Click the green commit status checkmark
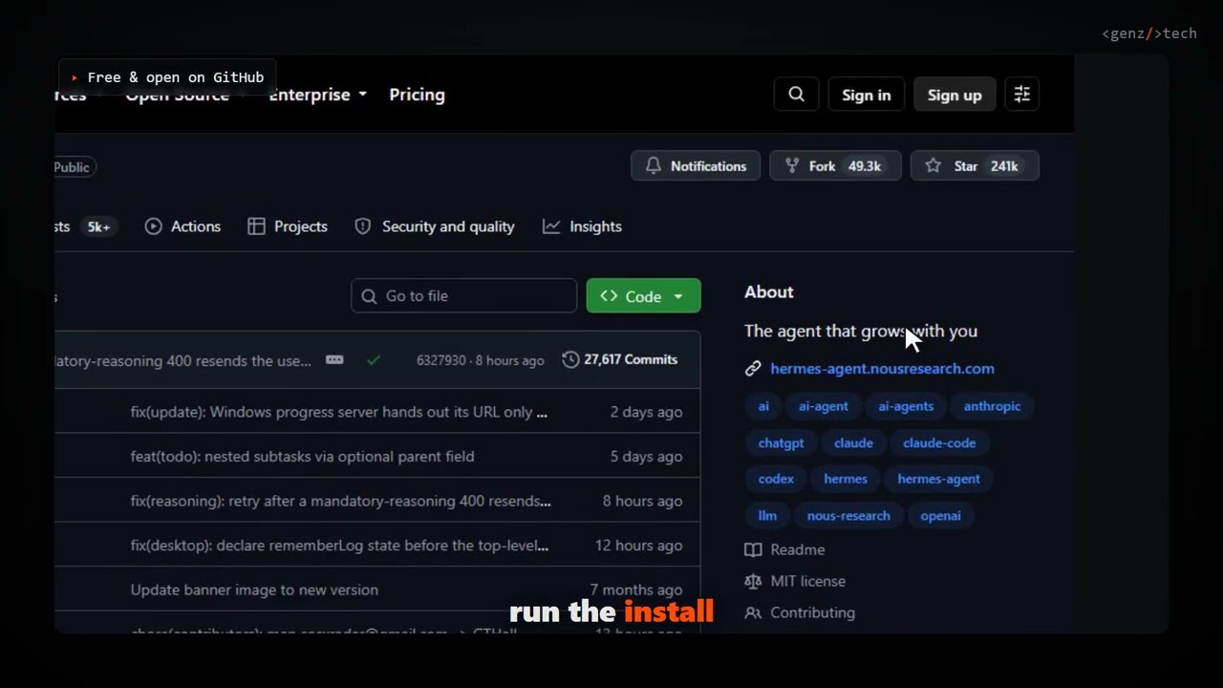The image size is (1223, 688). 374,360
